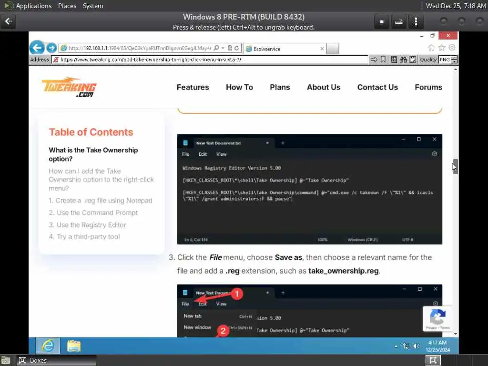The image size is (488, 366).
Task: Click the clipboard icon in Browservice toolbar
Action: [413, 60]
